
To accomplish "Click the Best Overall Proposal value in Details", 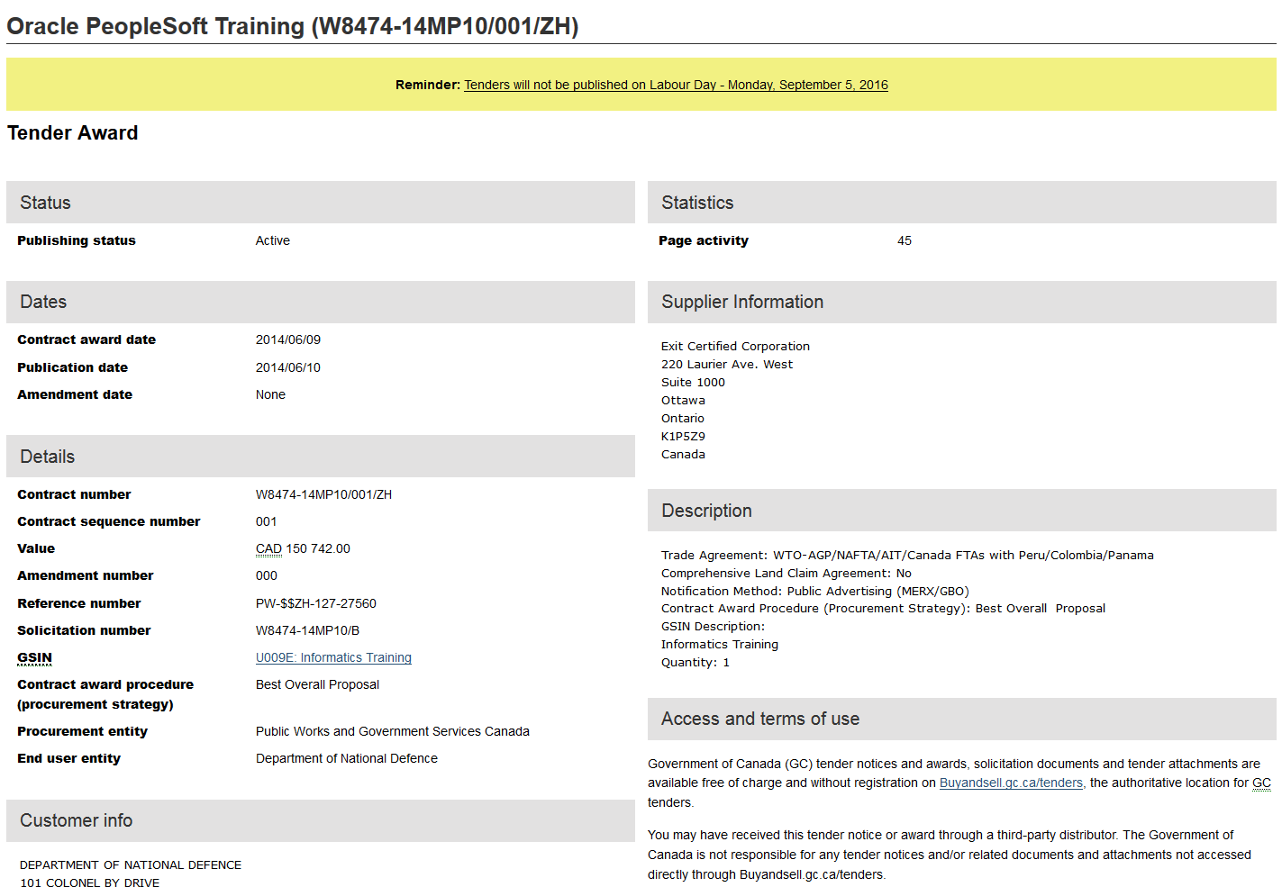I will click(317, 684).
